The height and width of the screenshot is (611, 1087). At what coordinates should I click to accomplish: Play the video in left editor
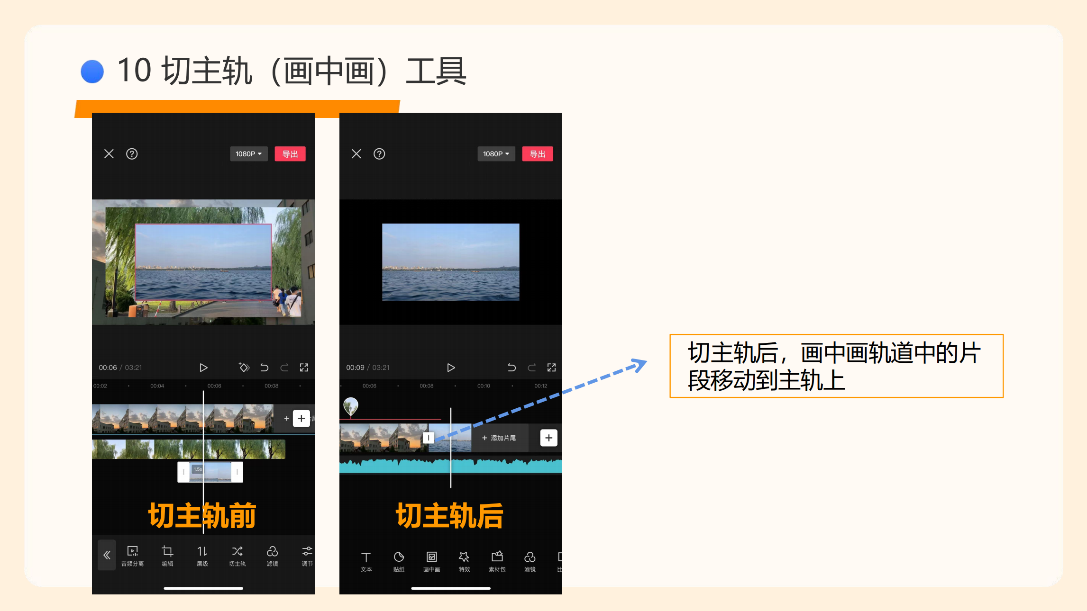(x=203, y=368)
